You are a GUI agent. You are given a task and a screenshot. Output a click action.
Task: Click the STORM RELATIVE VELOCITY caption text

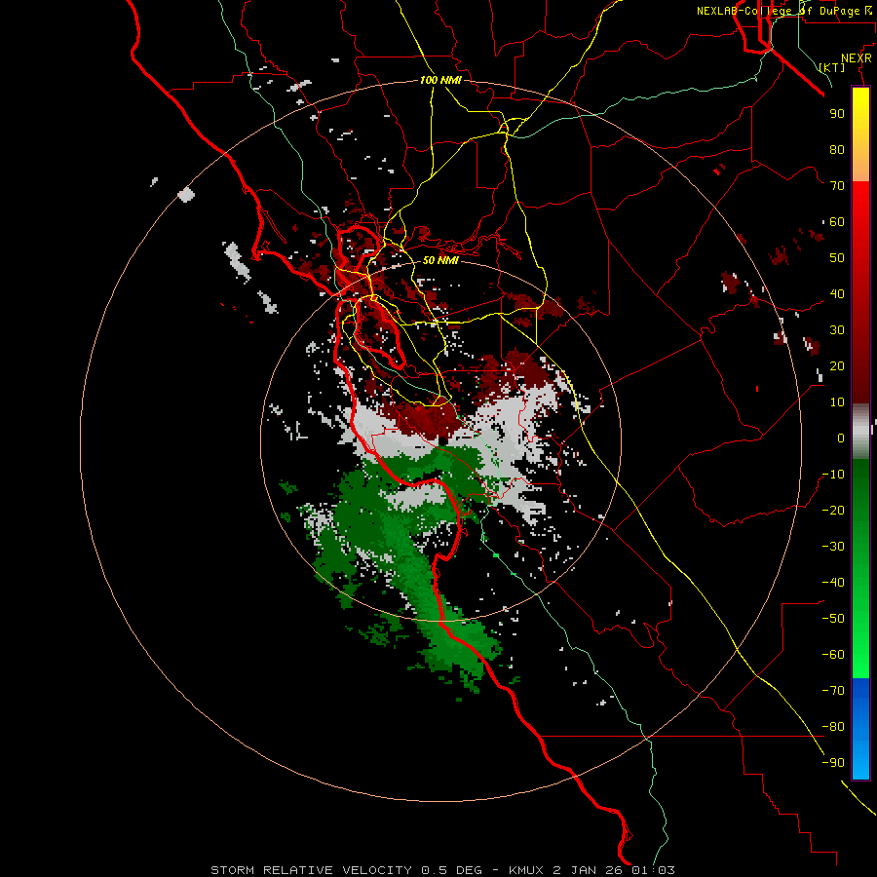point(313,870)
